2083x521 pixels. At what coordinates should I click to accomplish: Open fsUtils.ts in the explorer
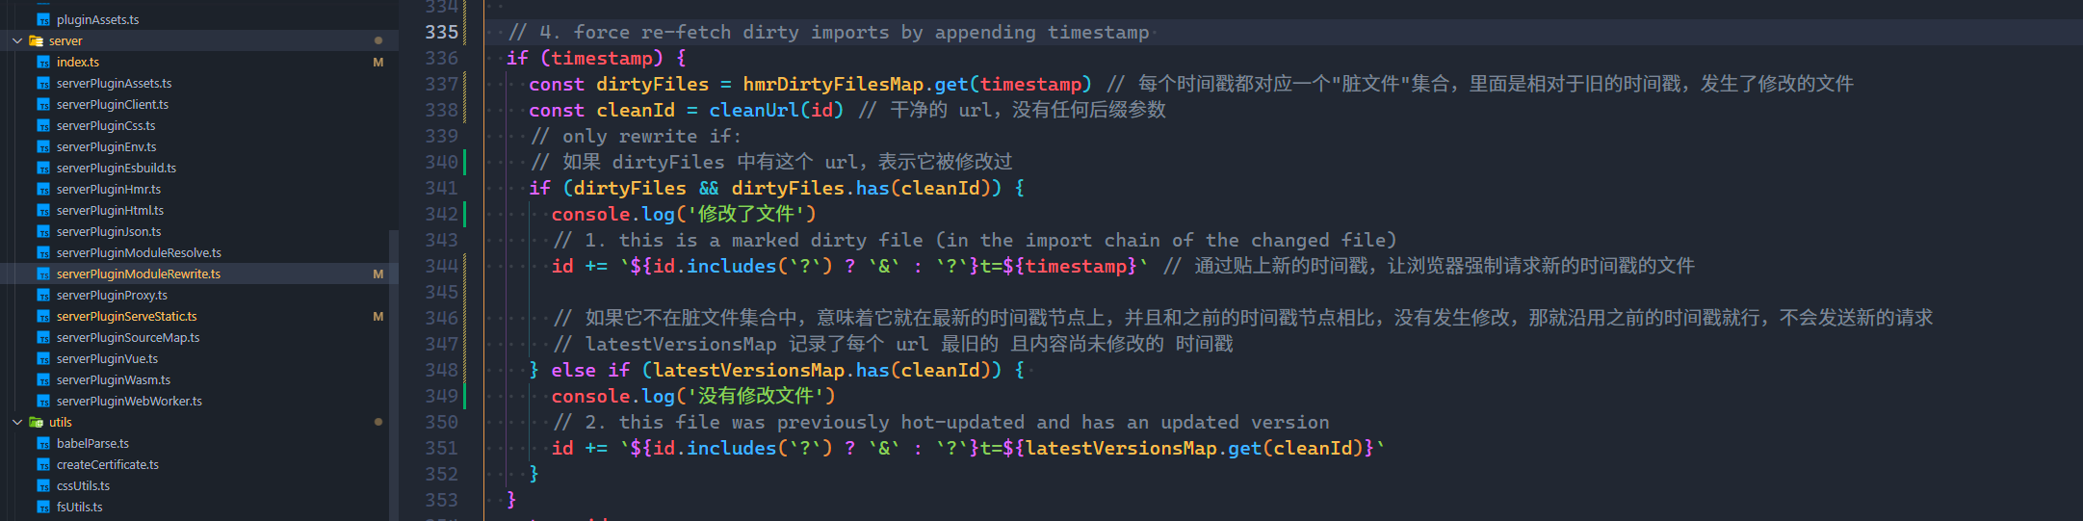pos(79,508)
